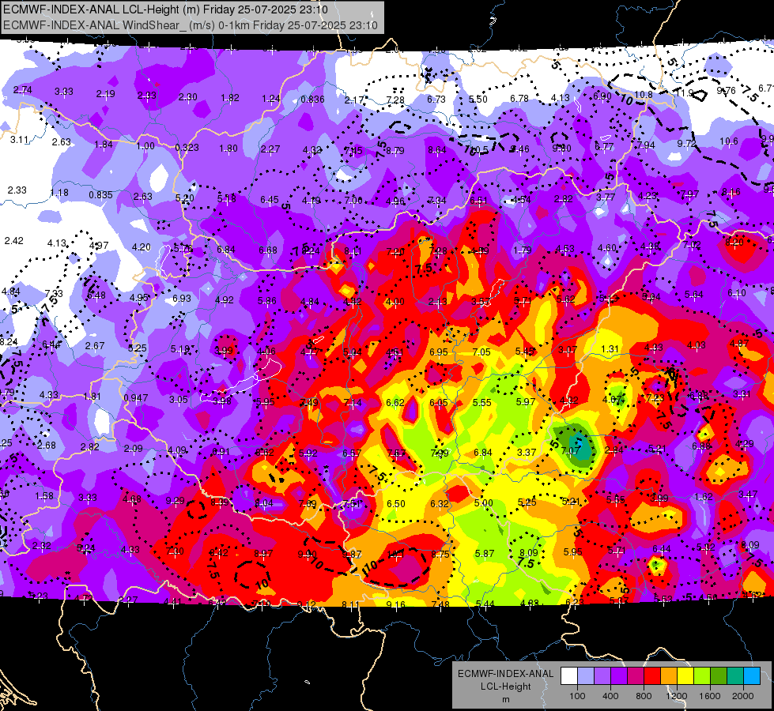Click the wind shear value 6.32
The image size is (774, 711).
[x=440, y=503]
